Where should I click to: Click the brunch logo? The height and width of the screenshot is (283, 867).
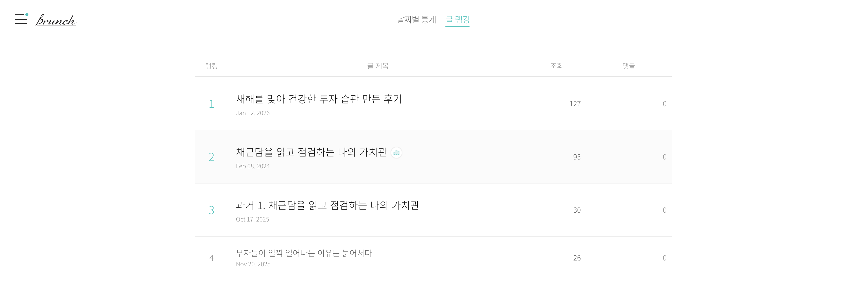pyautogui.click(x=56, y=20)
